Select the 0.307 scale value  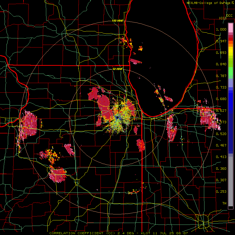(x=221, y=180)
